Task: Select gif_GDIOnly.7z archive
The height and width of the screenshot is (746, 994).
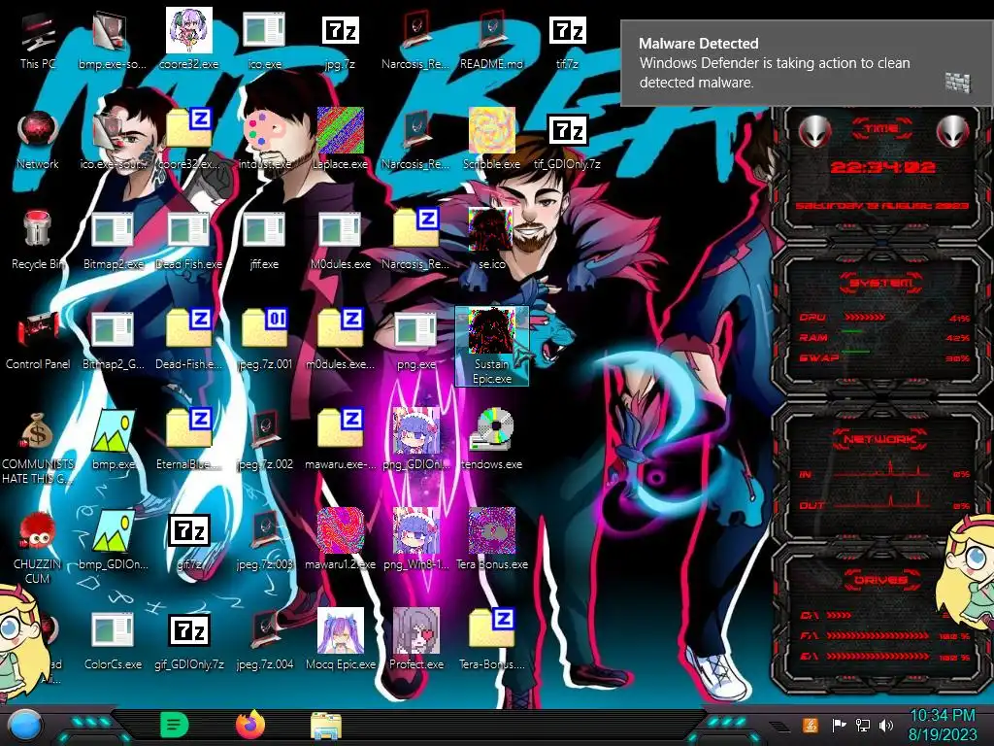Action: pos(189,641)
